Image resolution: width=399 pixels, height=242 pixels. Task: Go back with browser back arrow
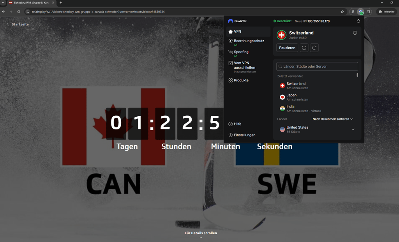click(x=4, y=12)
